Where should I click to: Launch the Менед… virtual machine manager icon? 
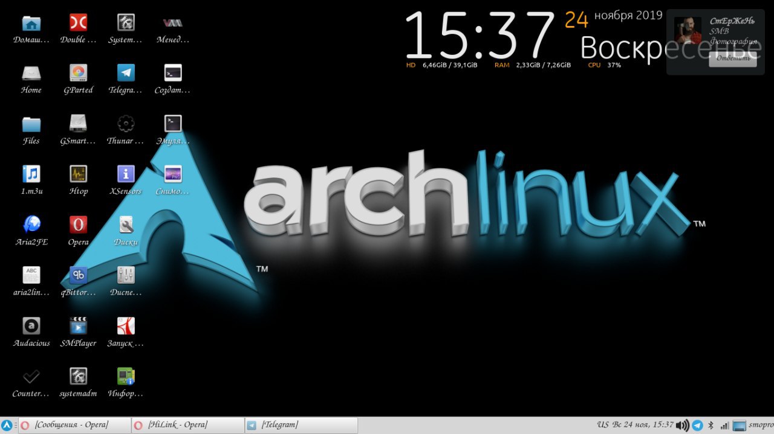click(173, 23)
